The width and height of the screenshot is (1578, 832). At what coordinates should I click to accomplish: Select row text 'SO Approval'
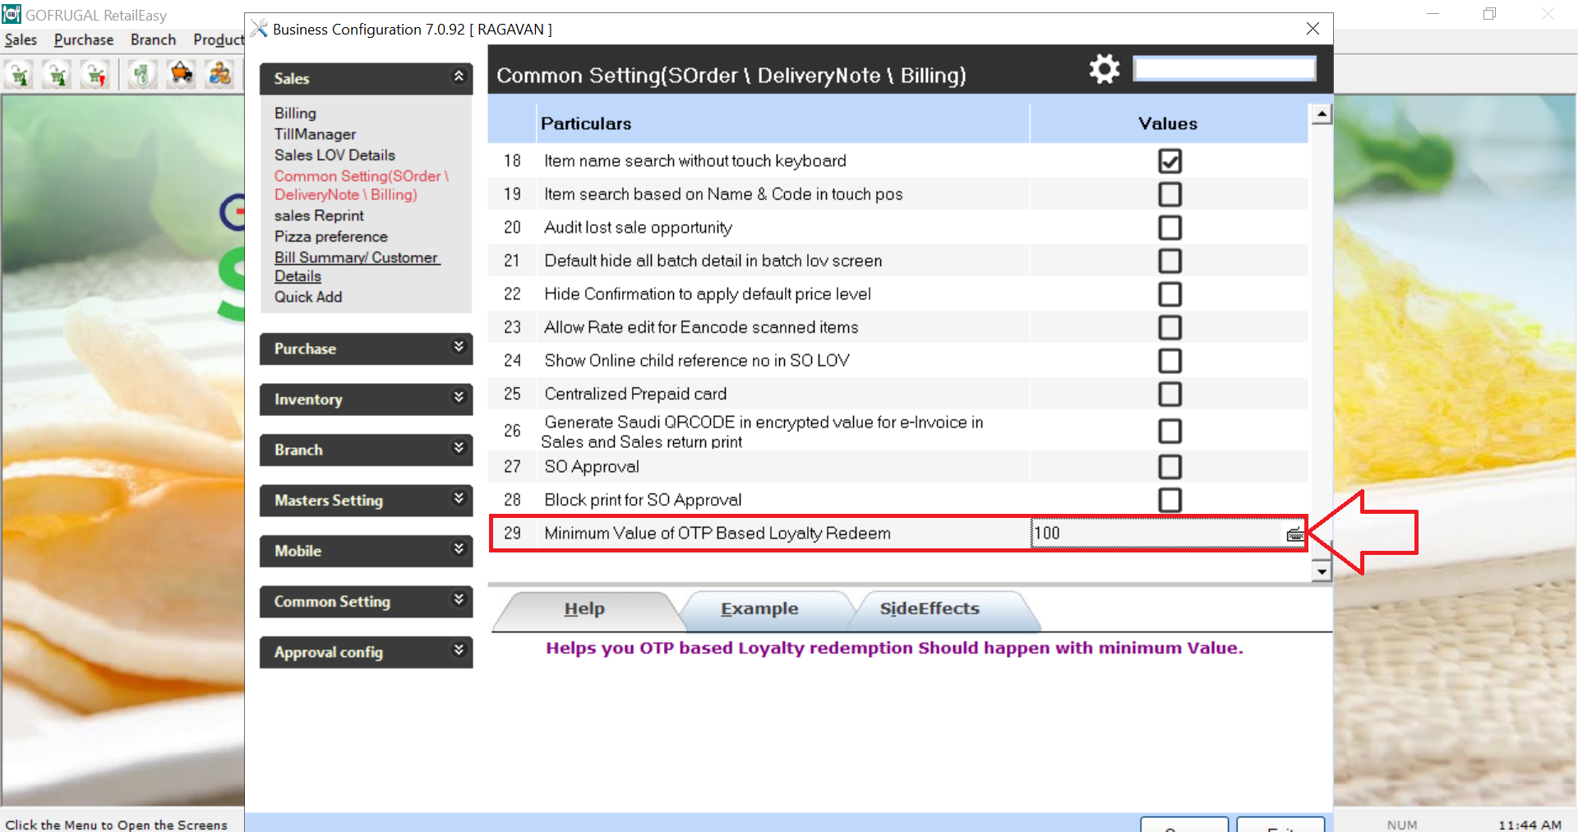[x=592, y=467]
